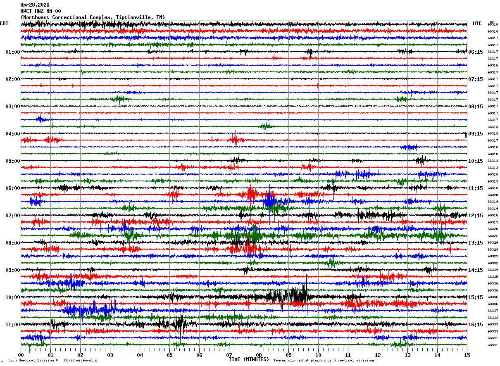Image resolution: width=500 pixels, height=366 pixels.
Task: Select the DC value 68328
Action: coord(493,250)
